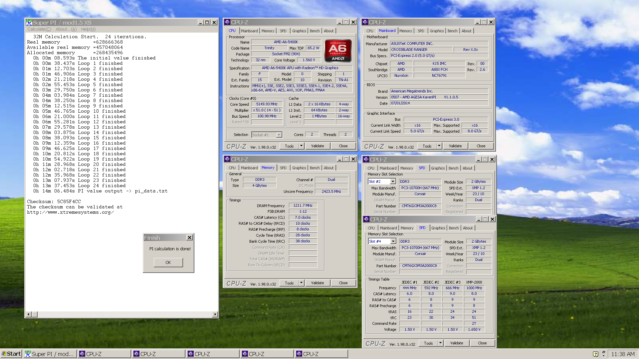Open SPD tab in Memory window

[x=283, y=168]
